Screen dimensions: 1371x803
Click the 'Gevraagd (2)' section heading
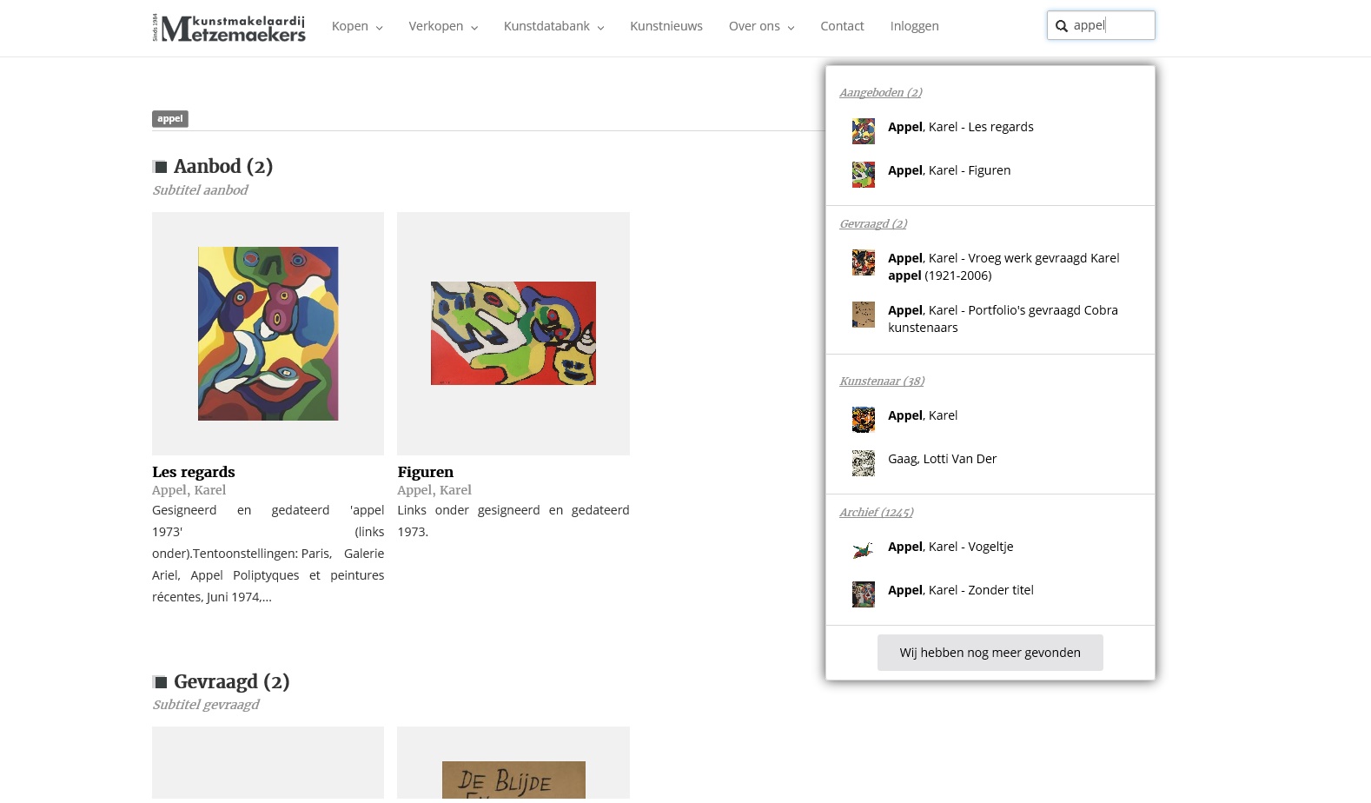coord(232,681)
